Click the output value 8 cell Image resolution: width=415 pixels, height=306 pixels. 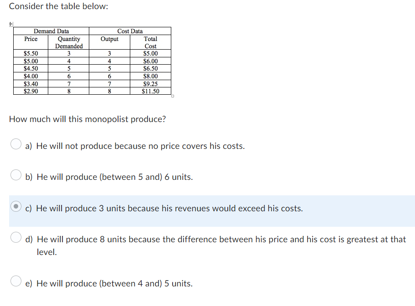[x=109, y=91]
